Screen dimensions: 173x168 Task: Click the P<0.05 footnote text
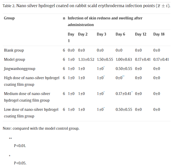20,163
